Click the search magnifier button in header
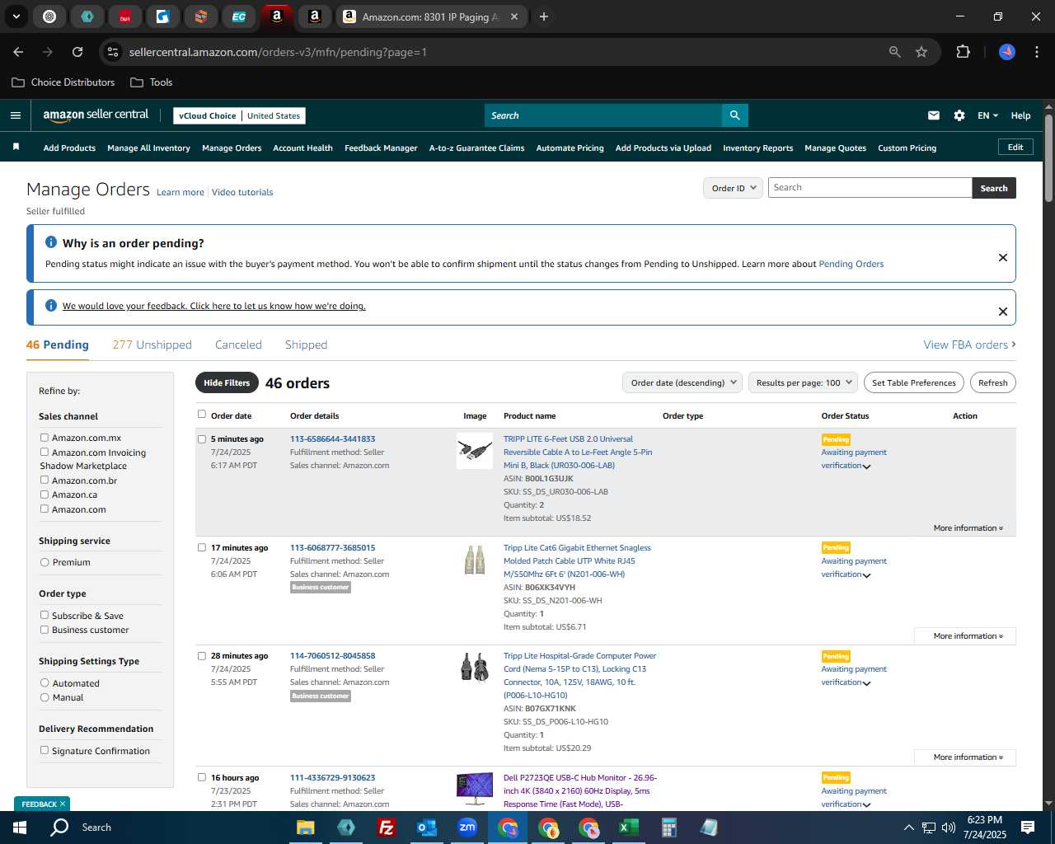The image size is (1055, 844). point(734,115)
